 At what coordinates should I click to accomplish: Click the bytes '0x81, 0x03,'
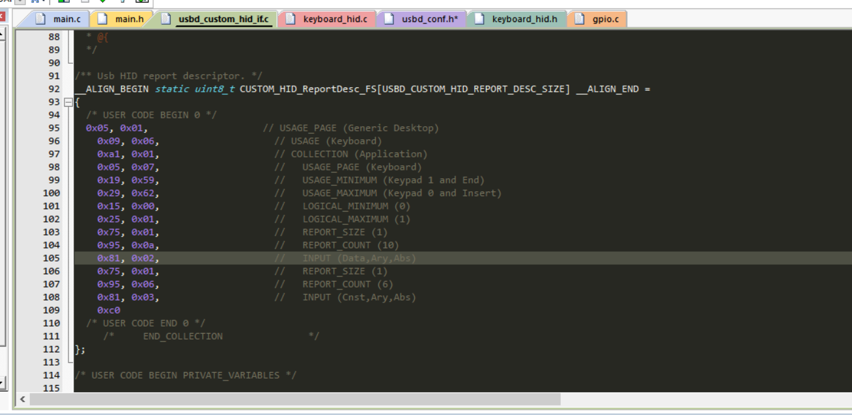pos(128,297)
